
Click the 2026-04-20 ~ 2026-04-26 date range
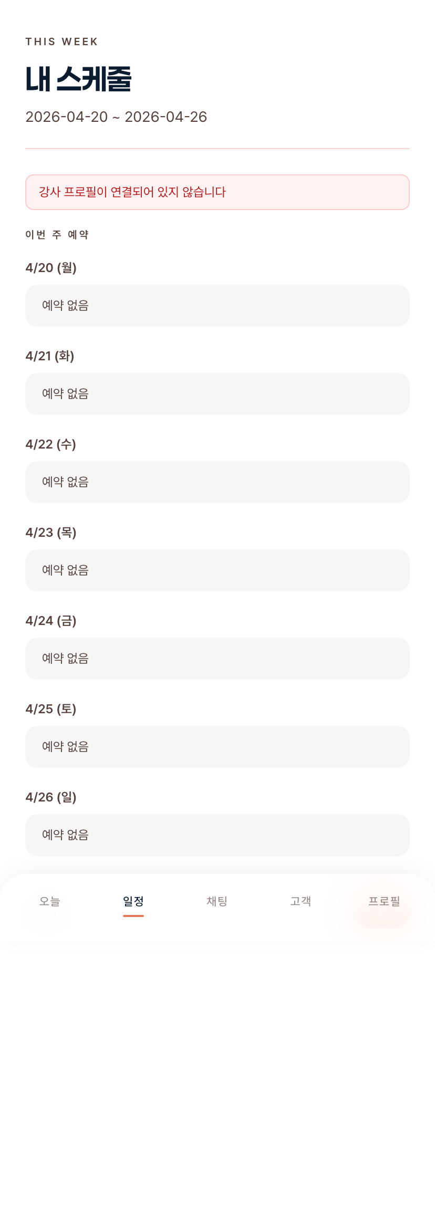click(116, 117)
